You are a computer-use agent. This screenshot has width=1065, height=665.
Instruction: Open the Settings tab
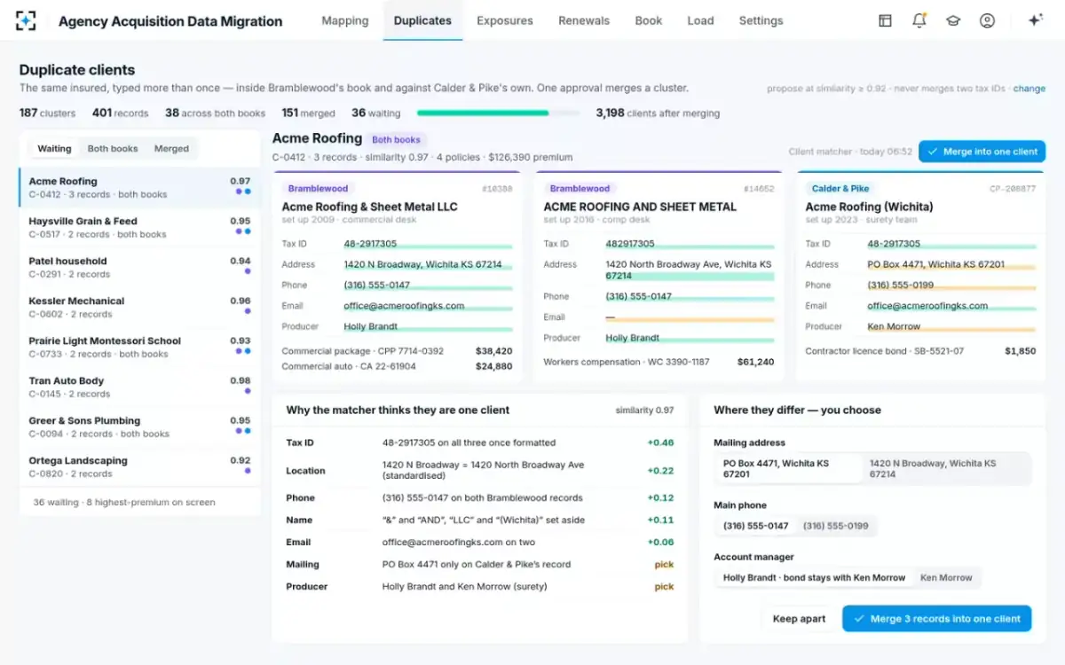point(761,20)
